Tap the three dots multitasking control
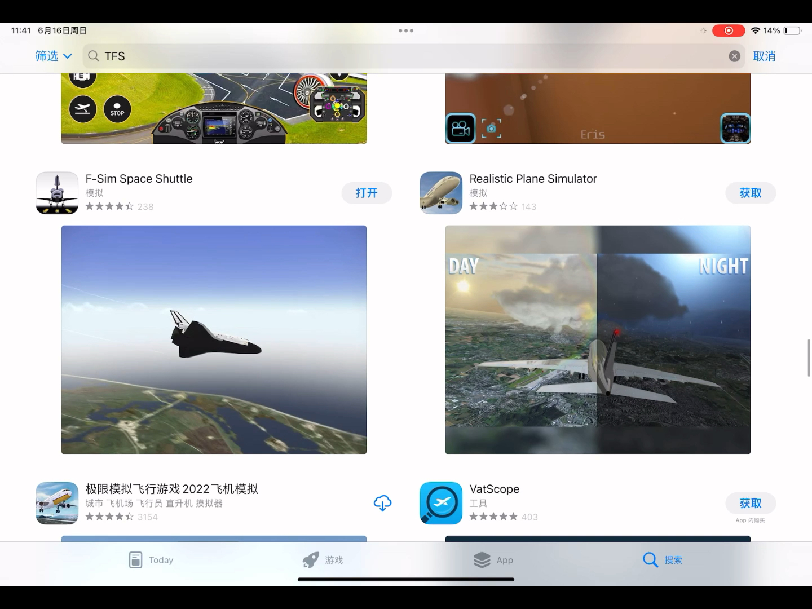 (x=406, y=30)
